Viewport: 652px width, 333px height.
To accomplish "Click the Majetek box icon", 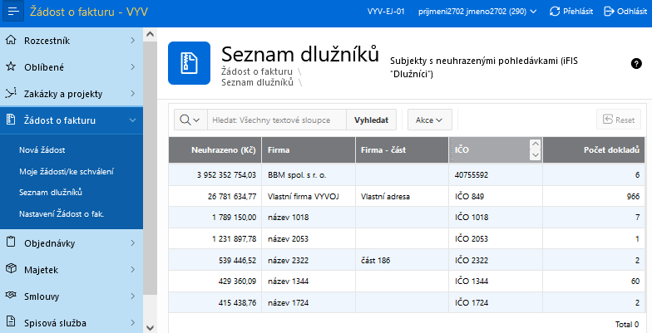I will click(11, 269).
